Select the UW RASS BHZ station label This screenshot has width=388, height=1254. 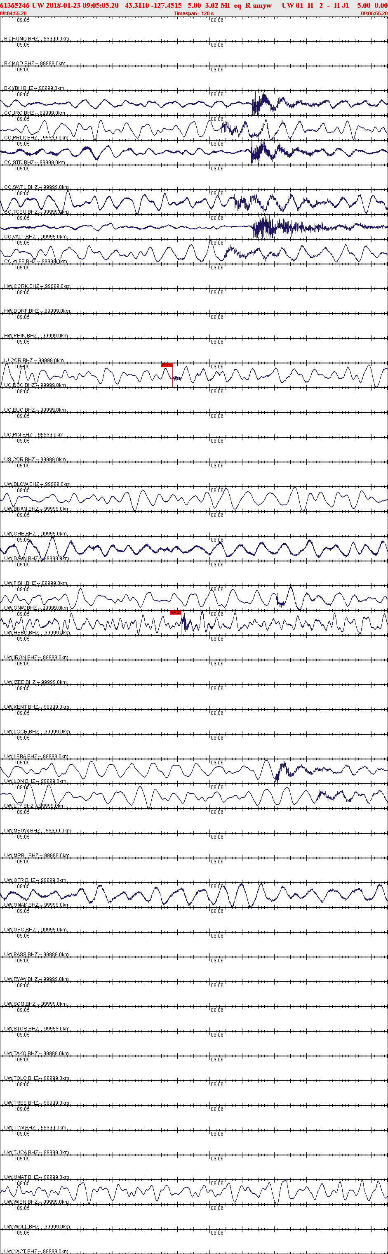pyautogui.click(x=36, y=955)
